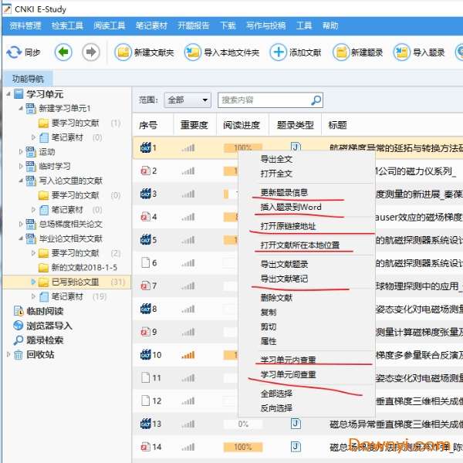Click the PDF file icon in row 2
The image size is (463, 463).
(x=146, y=171)
